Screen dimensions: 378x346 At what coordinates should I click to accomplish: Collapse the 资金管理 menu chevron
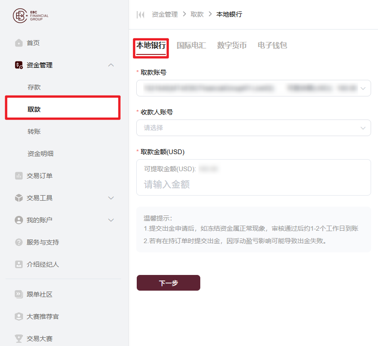(111, 65)
